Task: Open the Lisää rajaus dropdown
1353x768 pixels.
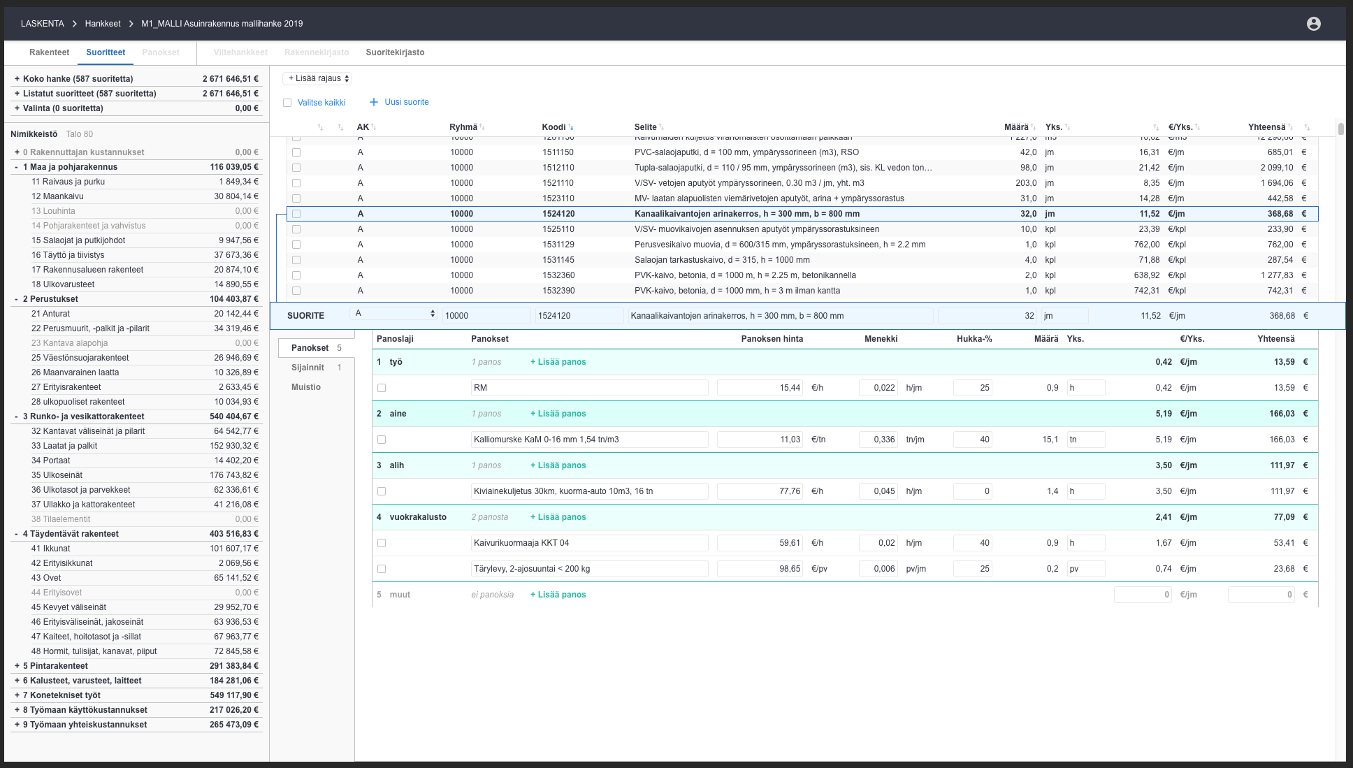Action: [318, 78]
